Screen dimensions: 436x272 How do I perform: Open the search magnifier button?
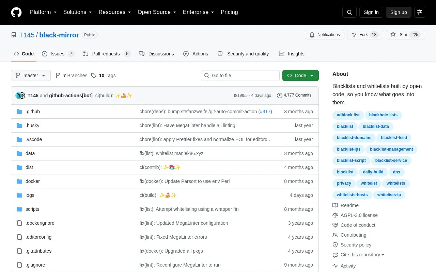click(349, 12)
